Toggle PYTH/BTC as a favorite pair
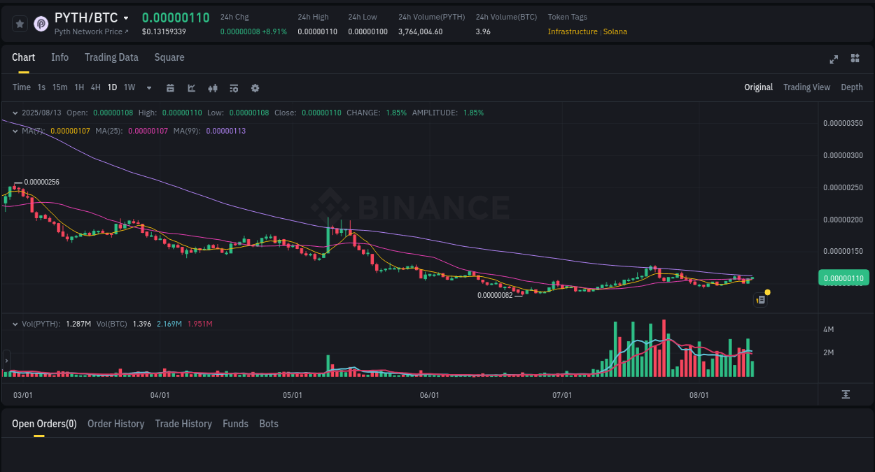875x472 pixels. 20,23
